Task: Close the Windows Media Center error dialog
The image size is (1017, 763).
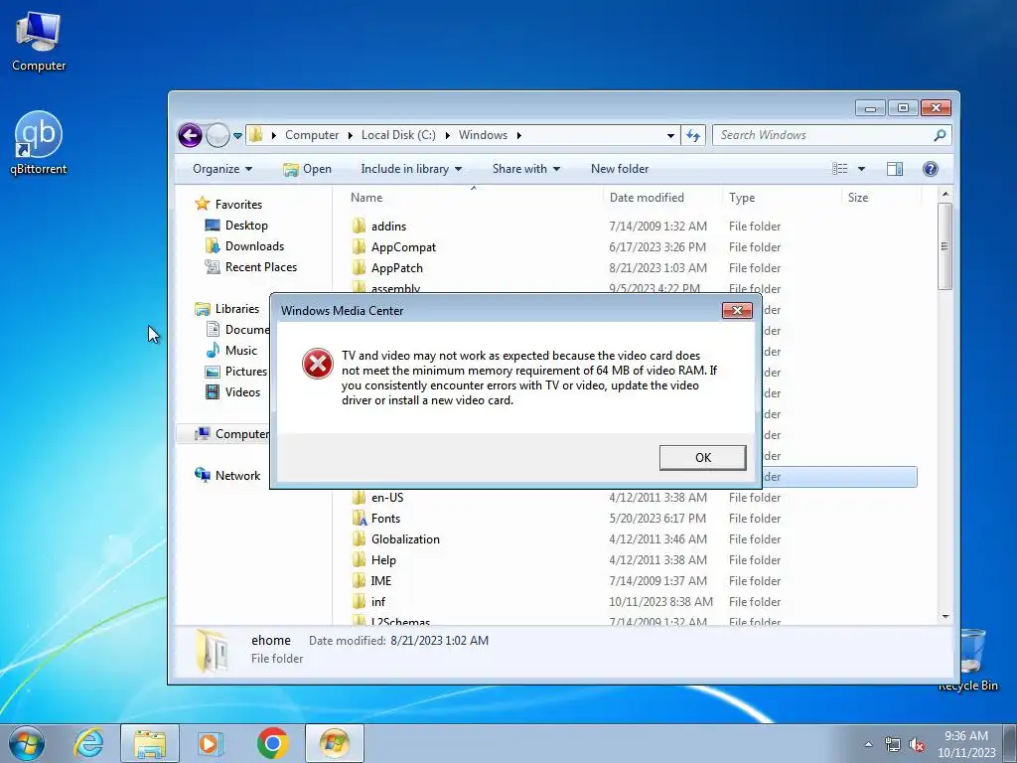Action: tap(737, 310)
